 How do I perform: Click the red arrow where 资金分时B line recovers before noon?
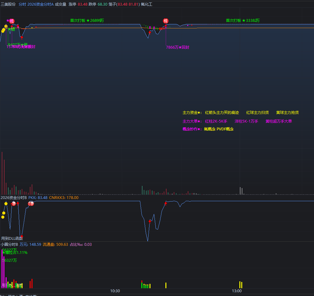[166, 204]
